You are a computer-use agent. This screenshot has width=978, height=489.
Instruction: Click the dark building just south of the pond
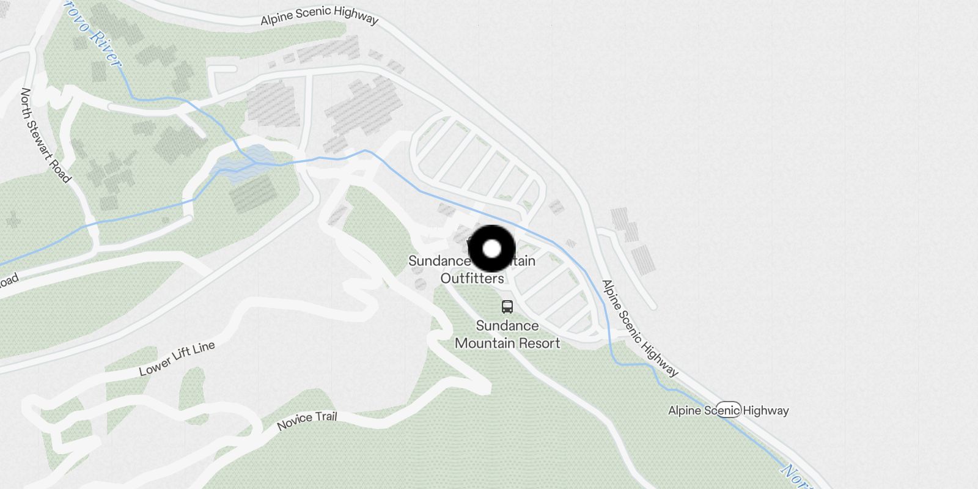(253, 192)
